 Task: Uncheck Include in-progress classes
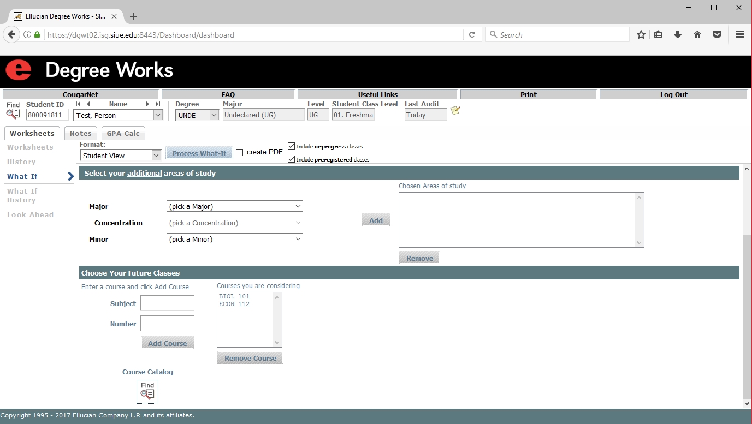(x=291, y=146)
